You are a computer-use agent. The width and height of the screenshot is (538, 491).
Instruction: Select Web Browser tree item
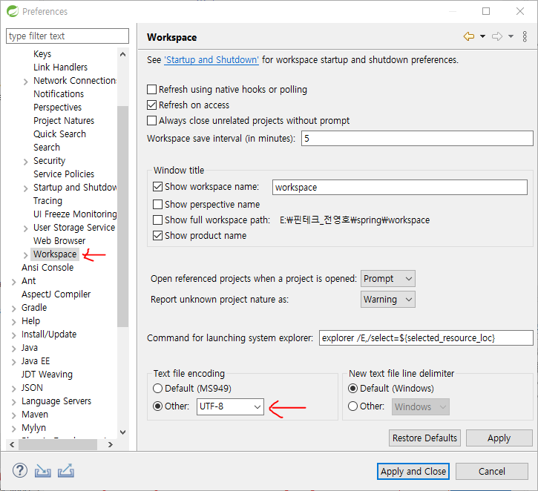(x=59, y=241)
